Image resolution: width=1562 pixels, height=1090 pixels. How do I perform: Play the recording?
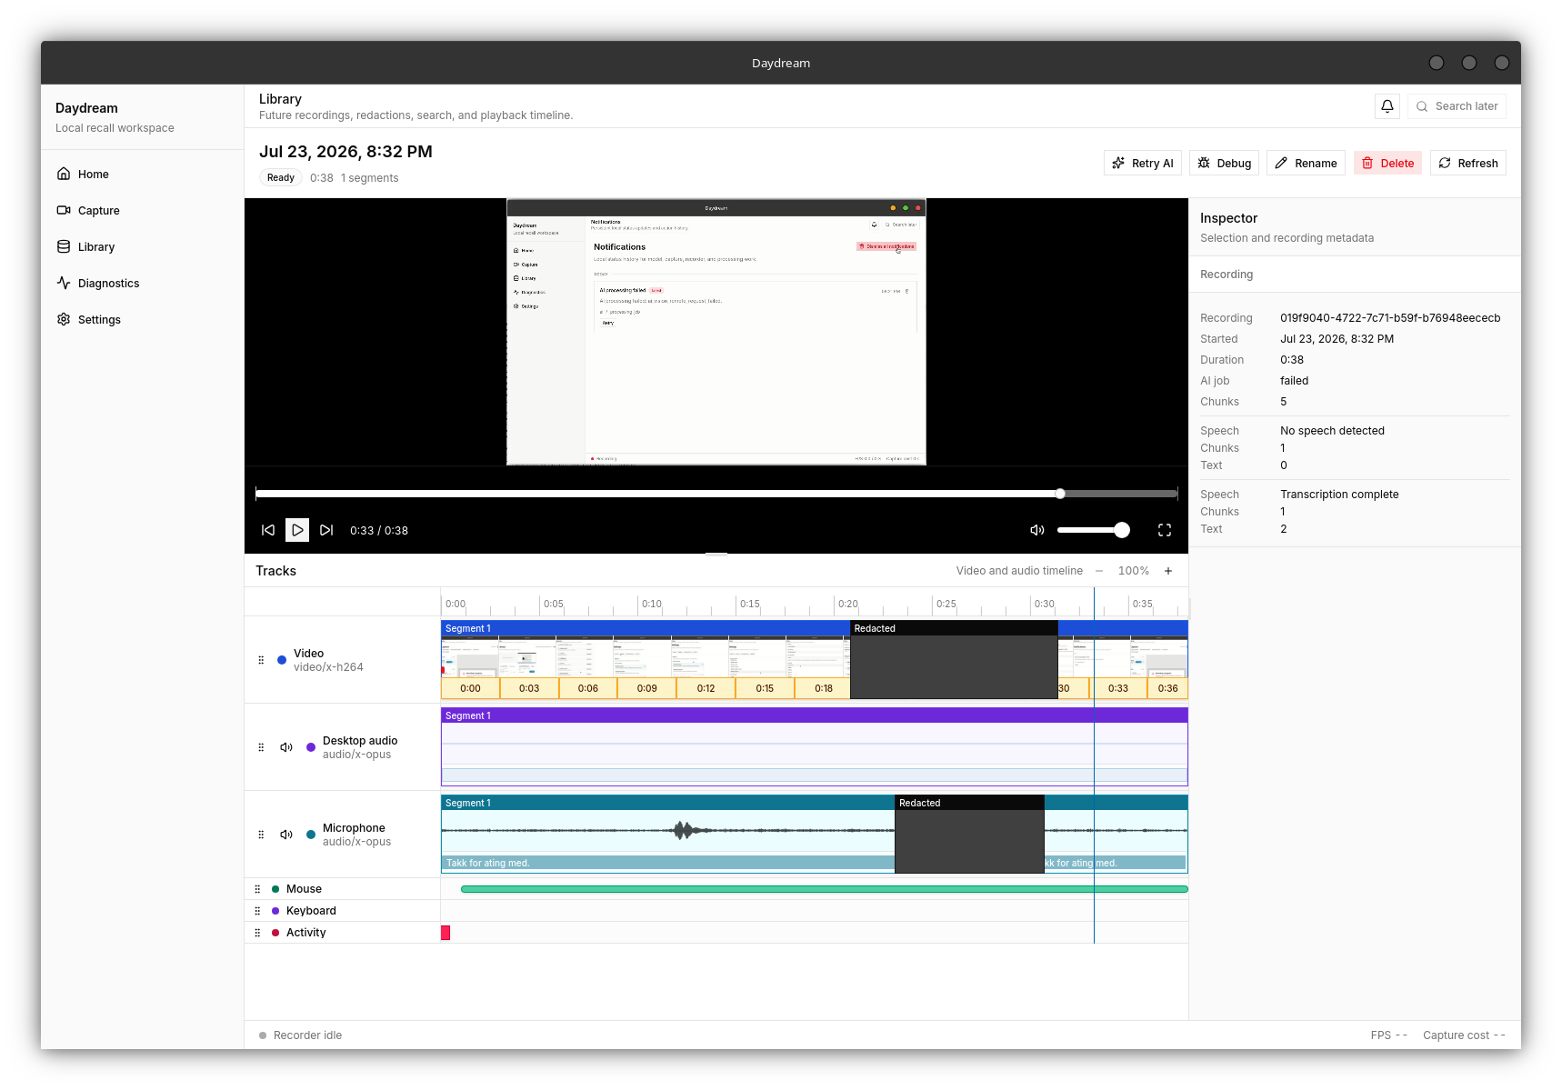[297, 530]
